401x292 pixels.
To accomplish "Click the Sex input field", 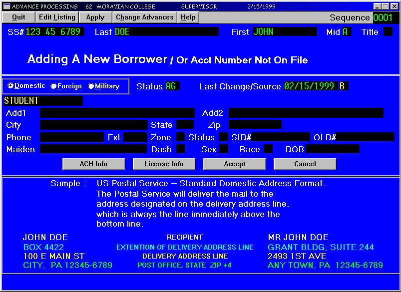I will (224, 149).
